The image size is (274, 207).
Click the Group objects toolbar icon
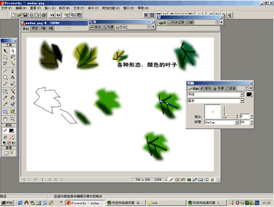146,15
